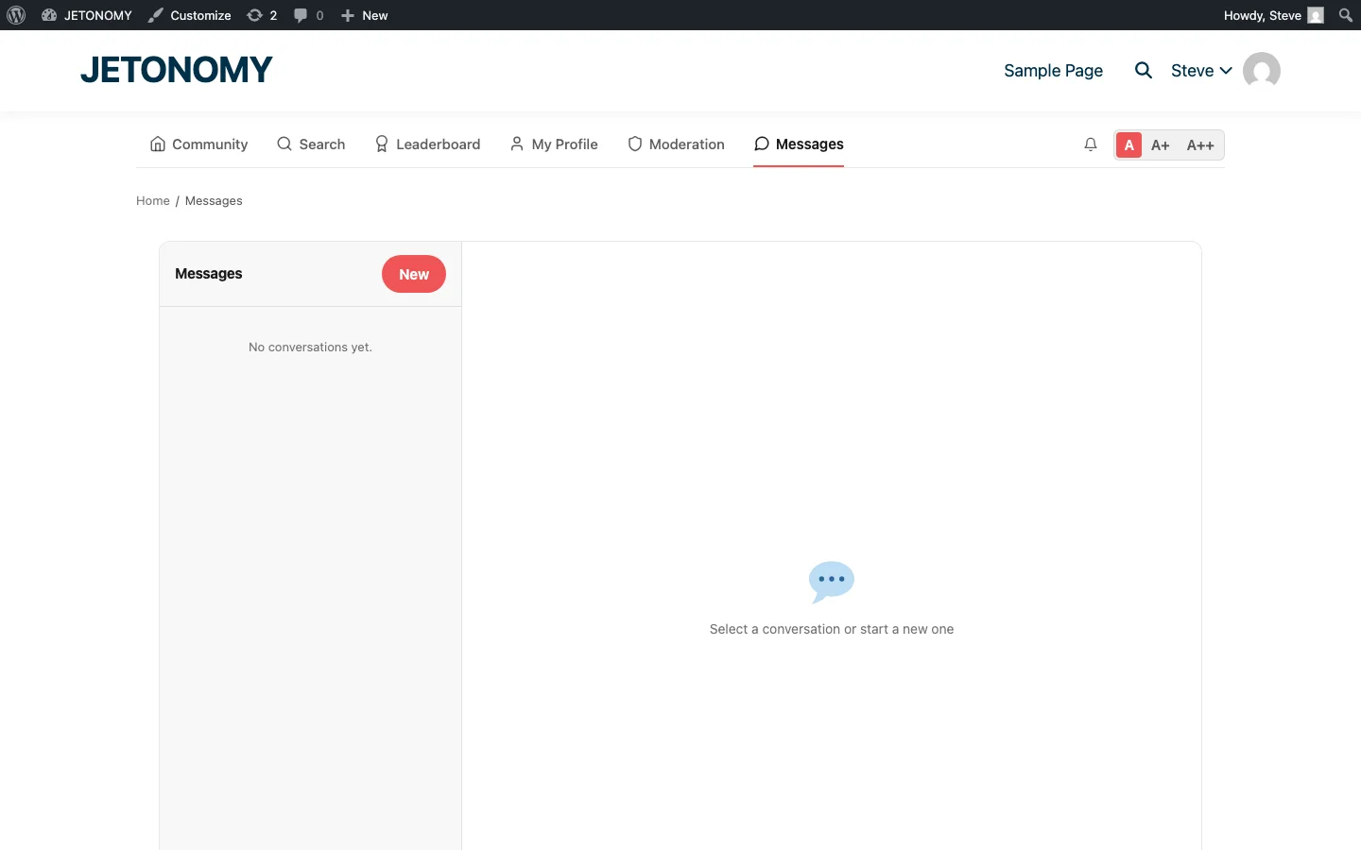Enable larger text with A+ button
Image resolution: width=1361 pixels, height=850 pixels.
pyautogui.click(x=1161, y=144)
